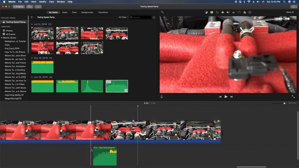299x168 pixels.
Task: Switch to Audio tab
Action: coord(65,13)
